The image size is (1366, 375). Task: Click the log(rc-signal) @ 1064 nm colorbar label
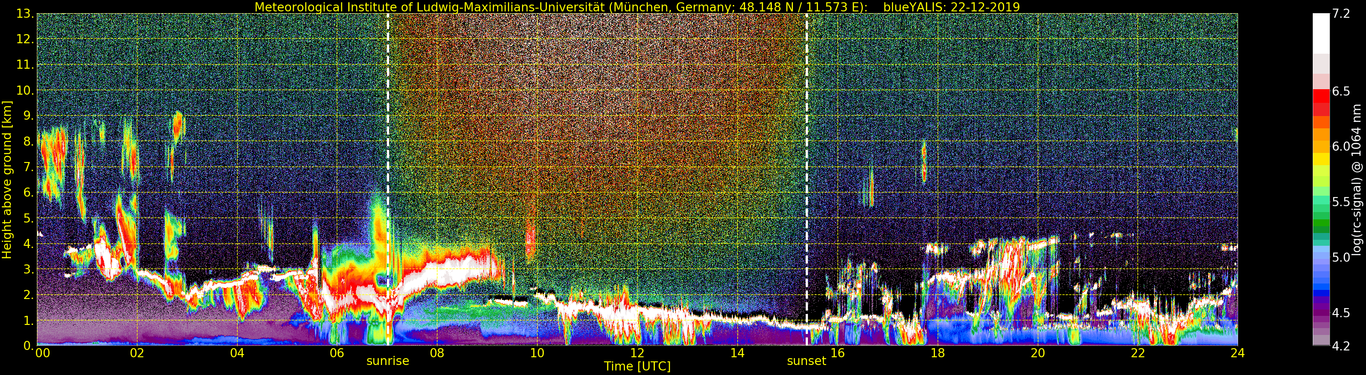pyautogui.click(x=1357, y=179)
